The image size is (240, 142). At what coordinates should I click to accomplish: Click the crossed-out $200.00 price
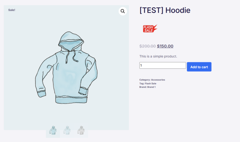148,46
